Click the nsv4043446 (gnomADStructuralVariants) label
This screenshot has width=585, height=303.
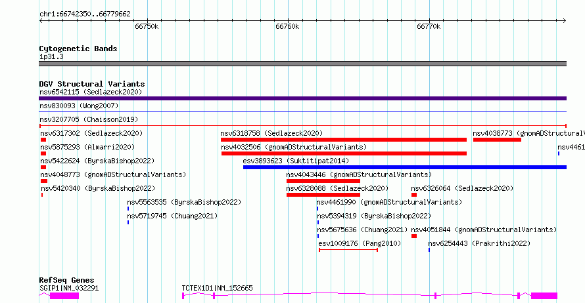pos(359,174)
